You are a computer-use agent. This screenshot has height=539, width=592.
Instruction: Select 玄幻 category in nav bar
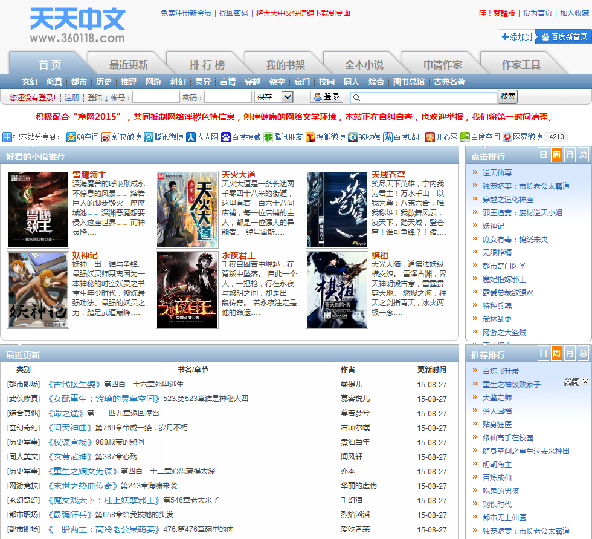point(30,82)
